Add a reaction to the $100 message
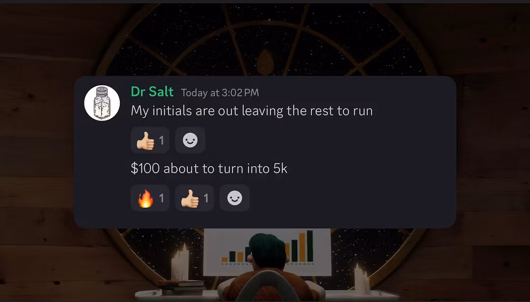Image resolution: width=530 pixels, height=302 pixels. (x=235, y=198)
